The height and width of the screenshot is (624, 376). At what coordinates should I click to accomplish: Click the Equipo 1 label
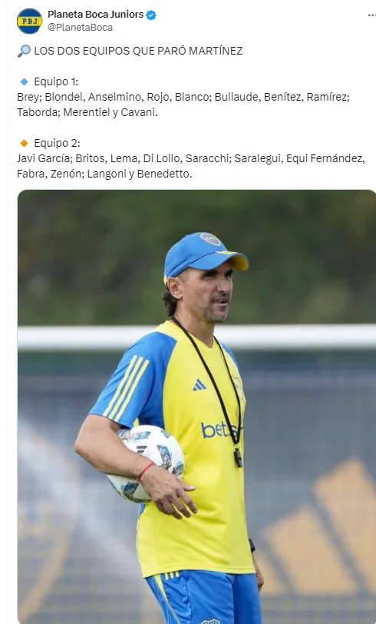coord(56,81)
